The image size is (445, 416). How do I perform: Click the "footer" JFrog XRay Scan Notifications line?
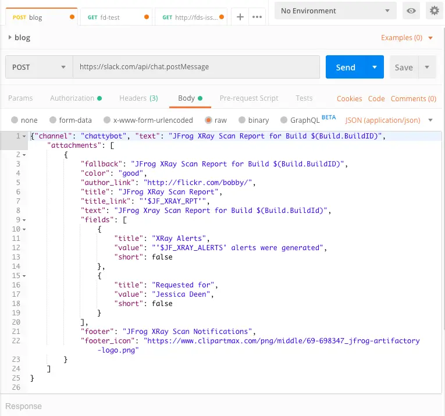click(x=168, y=332)
